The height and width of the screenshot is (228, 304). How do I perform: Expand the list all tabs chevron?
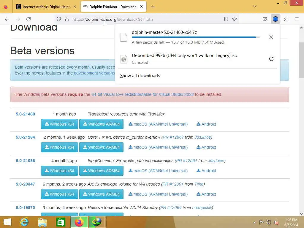[255, 7]
